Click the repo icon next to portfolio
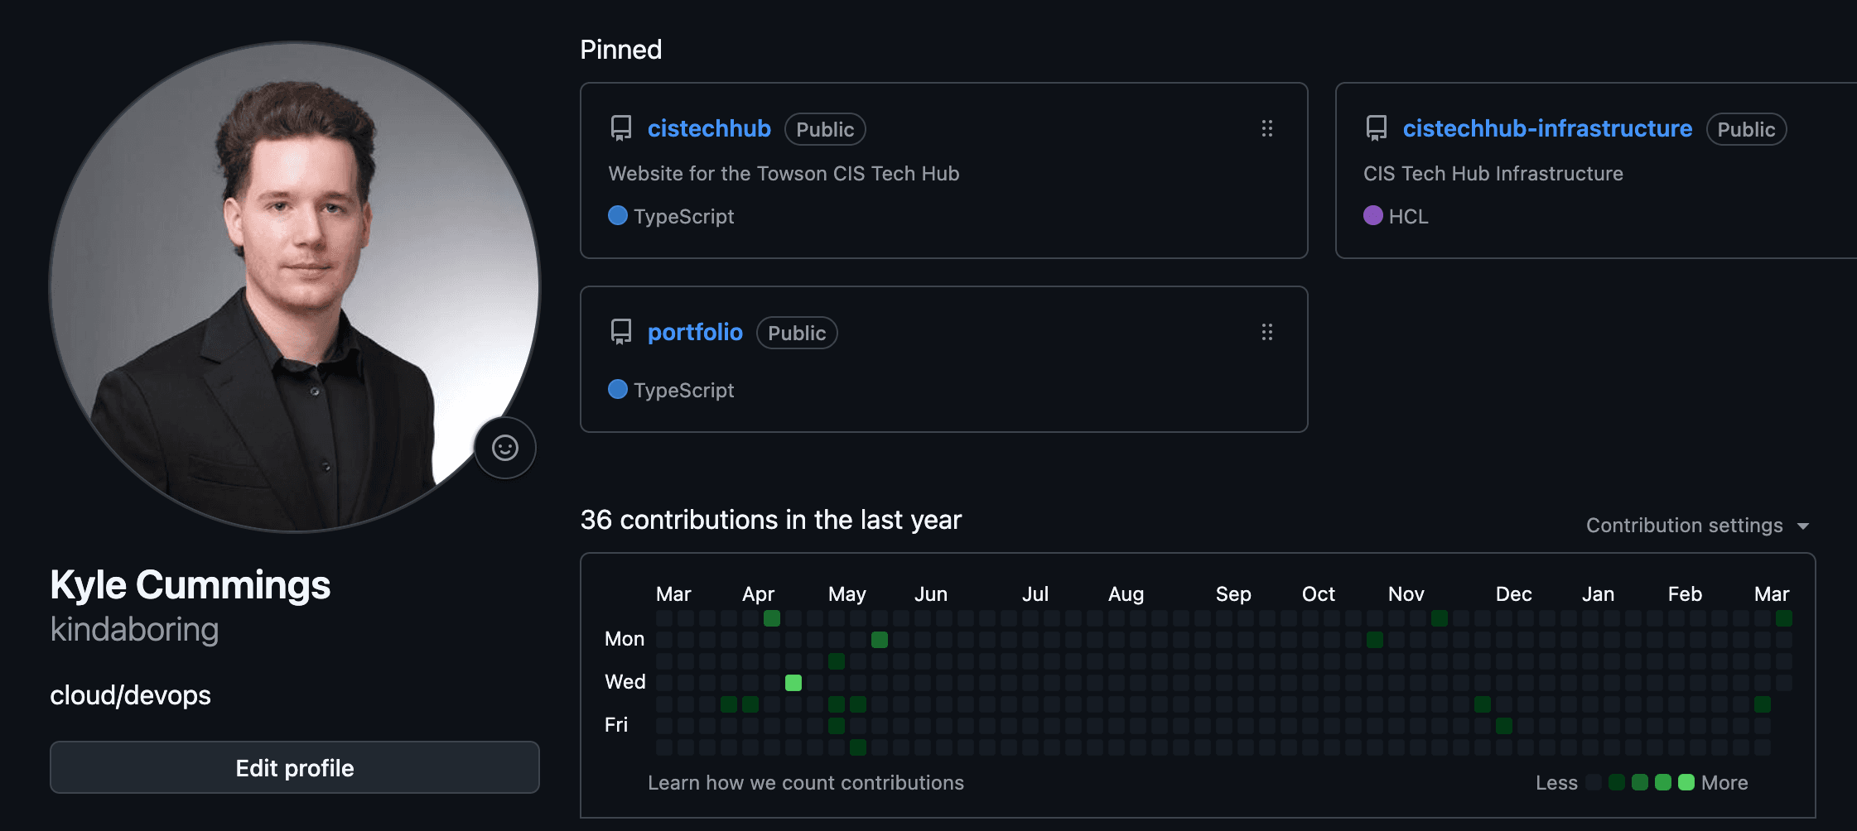Screen dimensions: 1857x831 (x=620, y=332)
